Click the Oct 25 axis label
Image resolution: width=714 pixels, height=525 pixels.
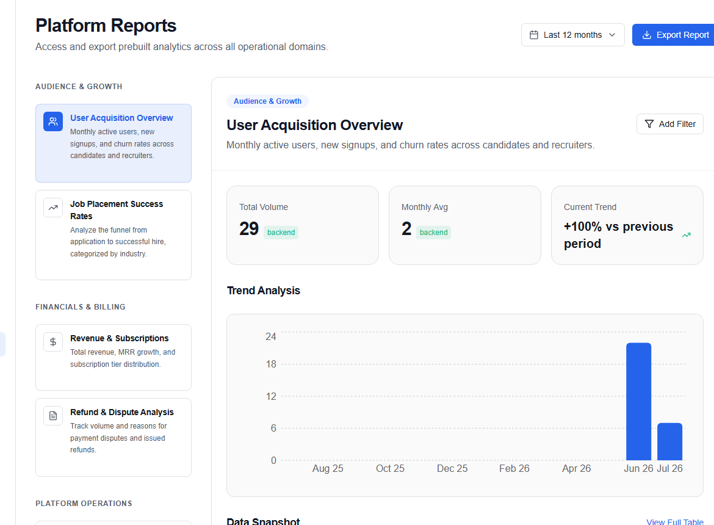390,469
